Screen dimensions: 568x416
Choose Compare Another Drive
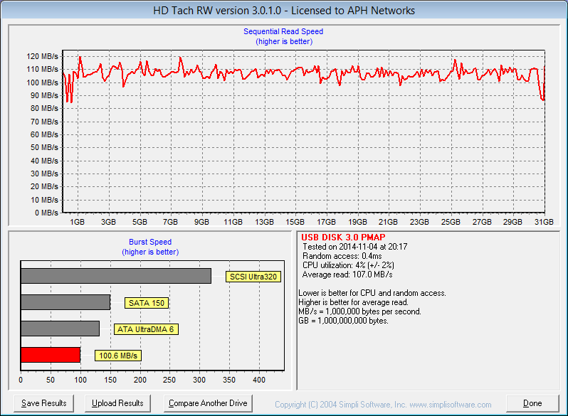point(208,403)
